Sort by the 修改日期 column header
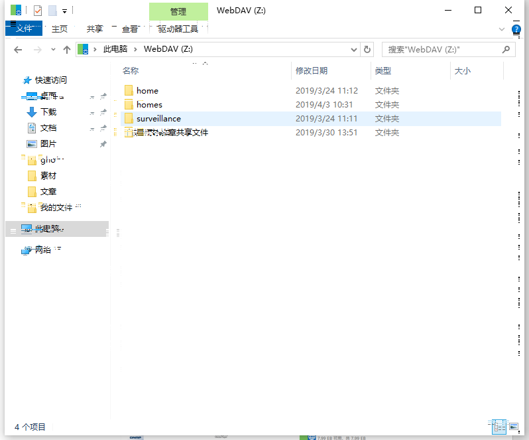The width and height of the screenshot is (529, 440). (x=331, y=71)
